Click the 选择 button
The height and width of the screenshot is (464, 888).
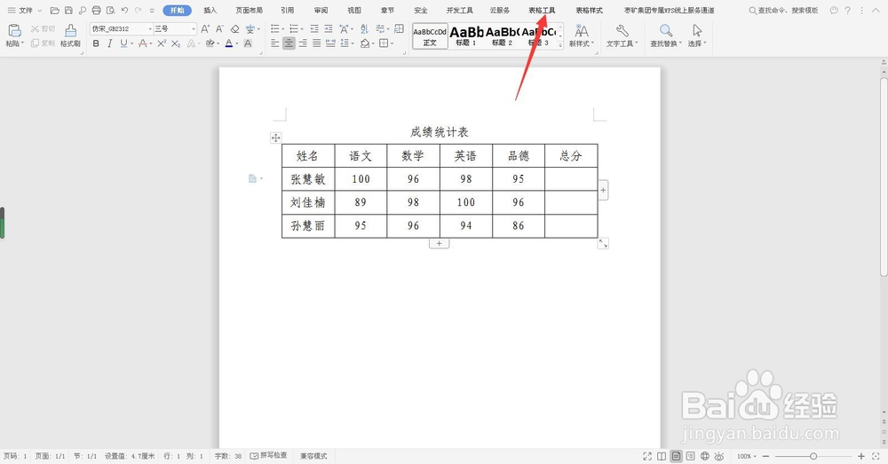(697, 35)
